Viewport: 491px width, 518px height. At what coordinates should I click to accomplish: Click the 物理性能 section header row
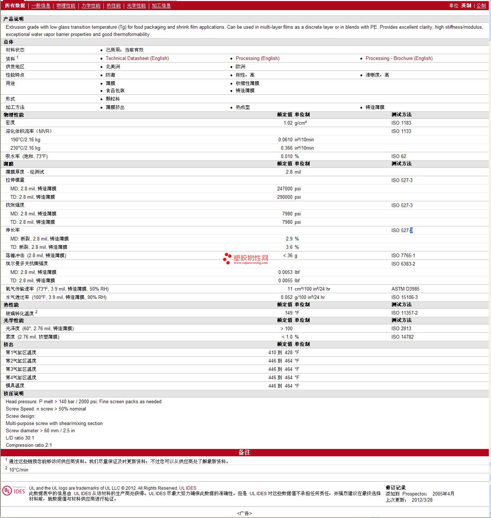pyautogui.click(x=245, y=115)
